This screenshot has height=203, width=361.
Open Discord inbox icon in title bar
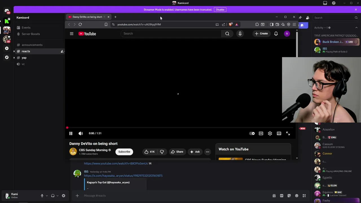(325, 3)
